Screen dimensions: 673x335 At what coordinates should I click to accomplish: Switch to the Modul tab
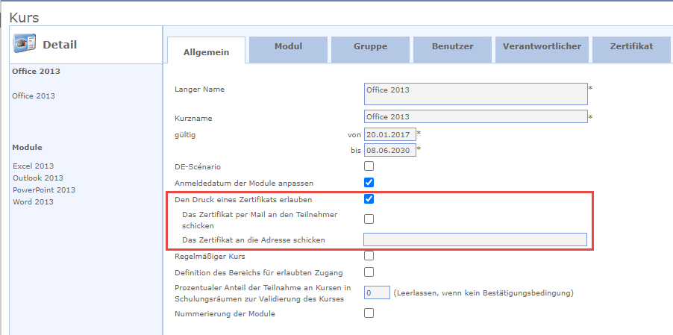[288, 46]
